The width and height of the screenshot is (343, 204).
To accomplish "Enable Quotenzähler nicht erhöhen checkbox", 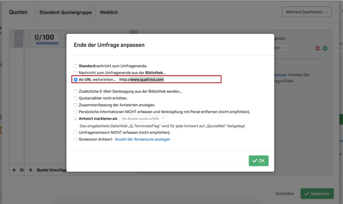I will pyautogui.click(x=75, y=98).
